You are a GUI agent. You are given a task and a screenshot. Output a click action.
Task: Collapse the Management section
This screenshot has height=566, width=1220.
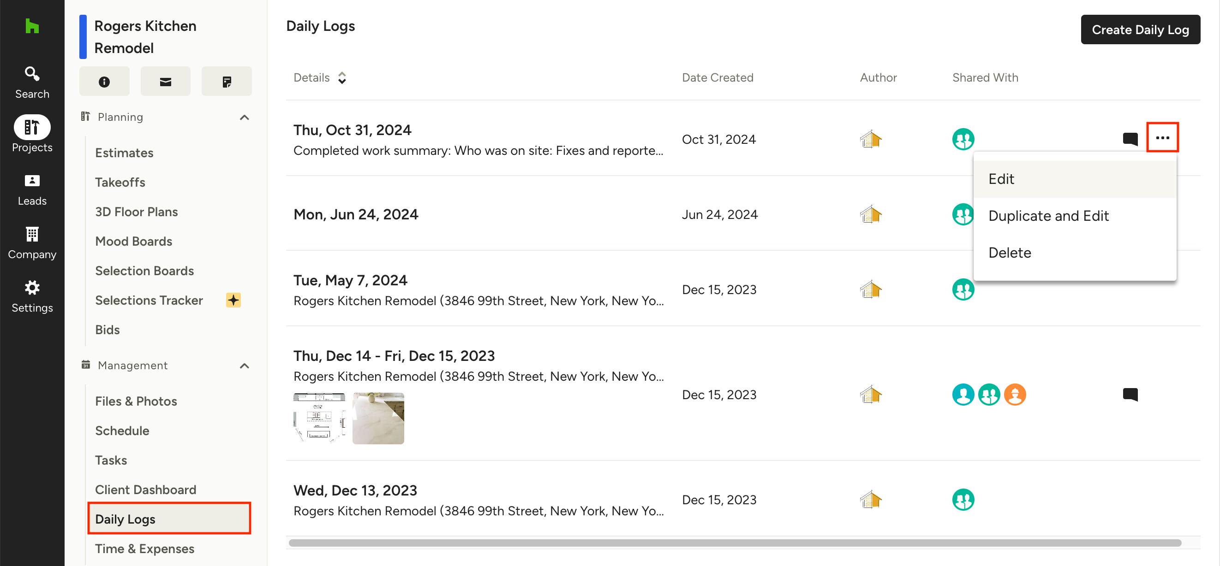click(245, 366)
